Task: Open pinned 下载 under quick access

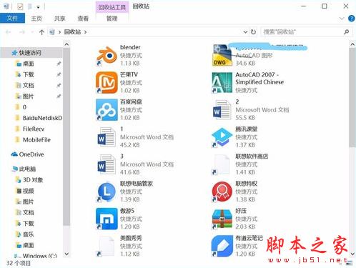Action: click(29, 74)
